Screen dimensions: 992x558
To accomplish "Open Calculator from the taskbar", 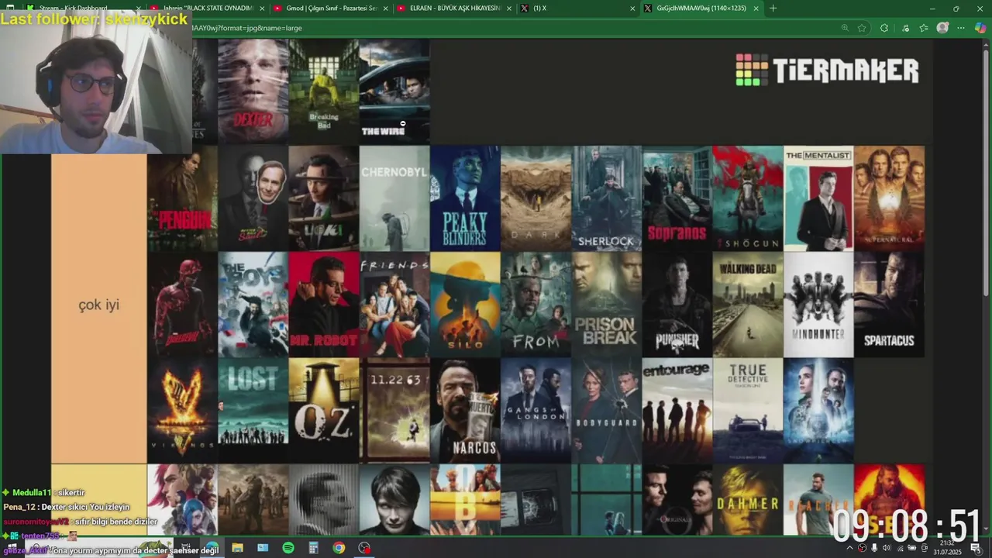I will 313,548.
